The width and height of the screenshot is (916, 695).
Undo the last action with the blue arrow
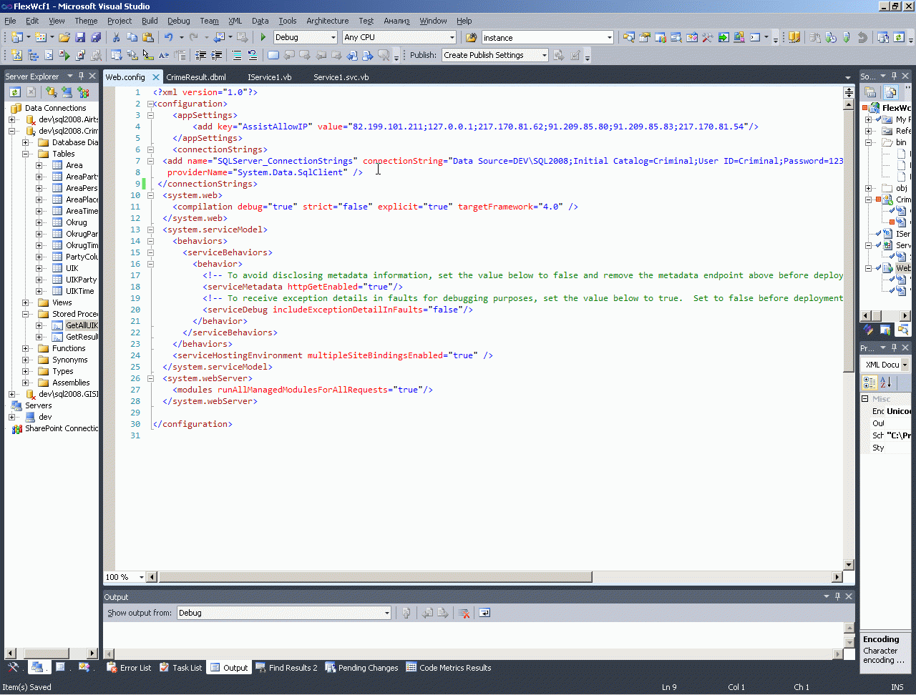pyautogui.click(x=169, y=37)
